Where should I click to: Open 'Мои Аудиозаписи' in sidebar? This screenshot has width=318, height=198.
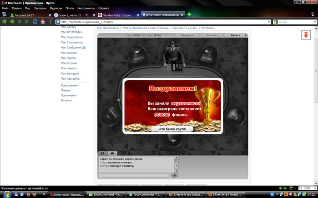72,42
